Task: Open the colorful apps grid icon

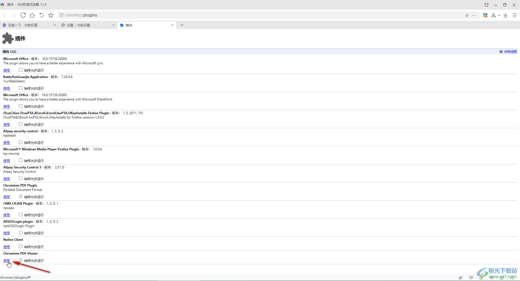Action: tap(485, 15)
